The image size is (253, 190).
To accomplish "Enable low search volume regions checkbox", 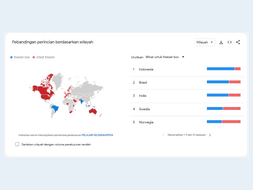I will tap(17, 144).
